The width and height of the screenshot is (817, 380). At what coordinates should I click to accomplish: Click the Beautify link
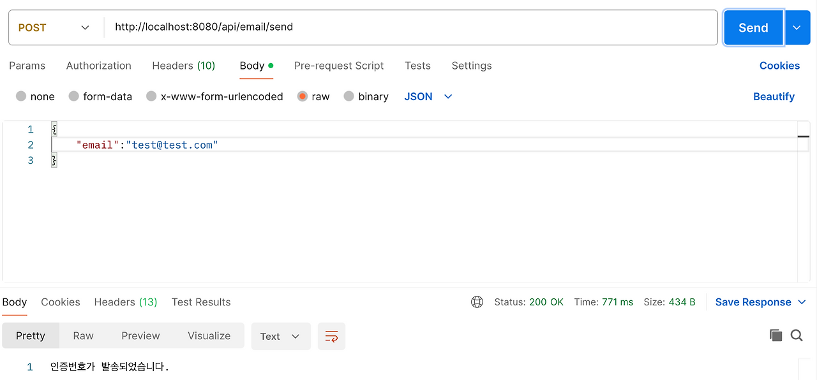pos(774,96)
